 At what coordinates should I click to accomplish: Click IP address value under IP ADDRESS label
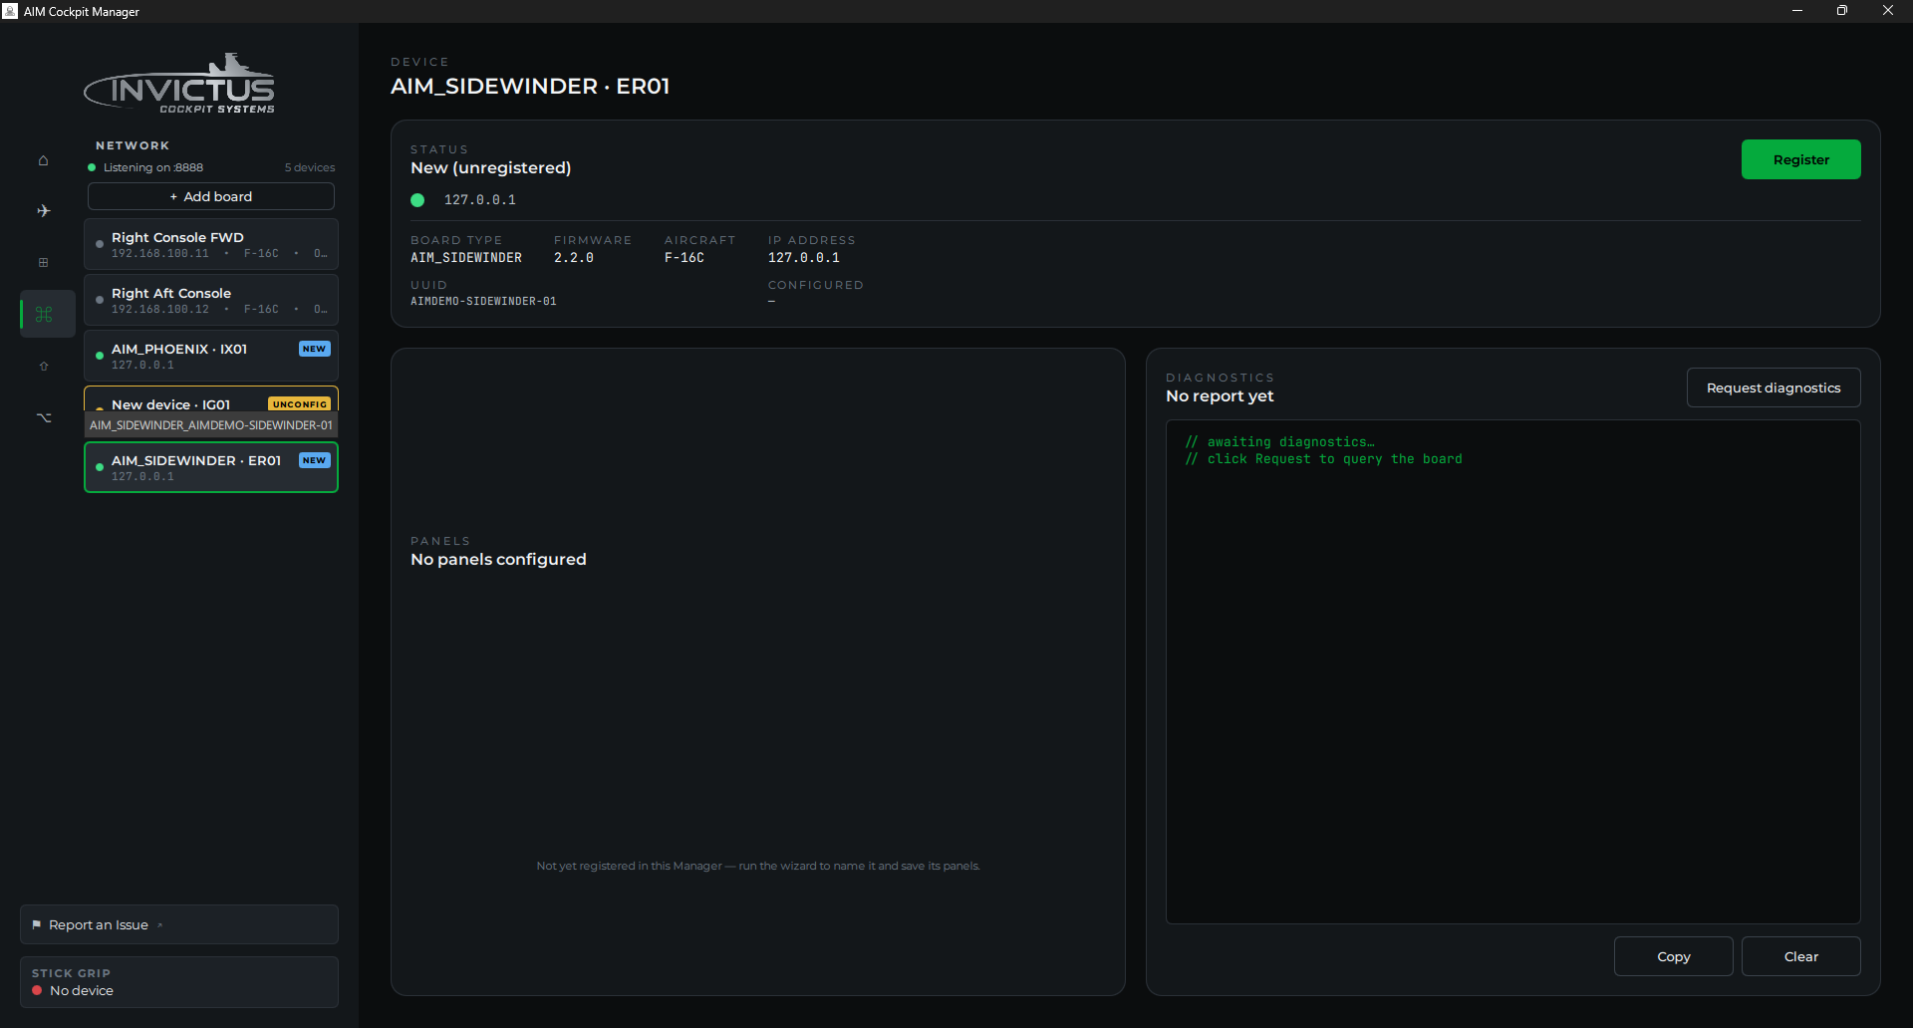point(804,258)
